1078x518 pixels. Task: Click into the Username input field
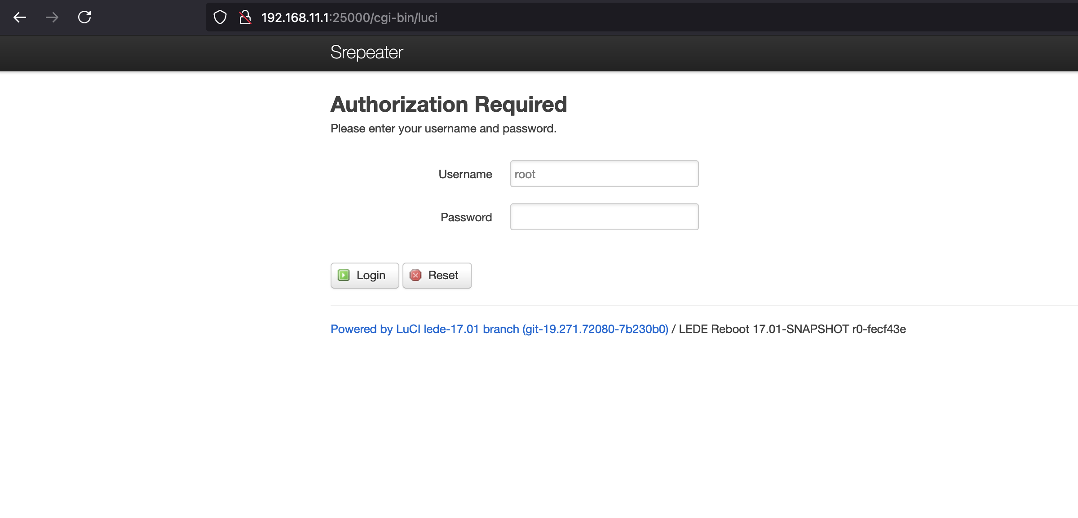(604, 174)
